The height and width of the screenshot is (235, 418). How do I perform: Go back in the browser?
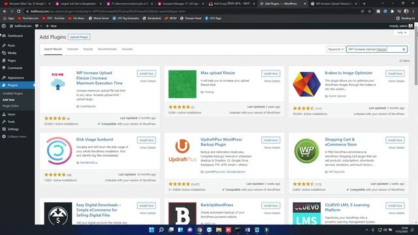(5, 12)
